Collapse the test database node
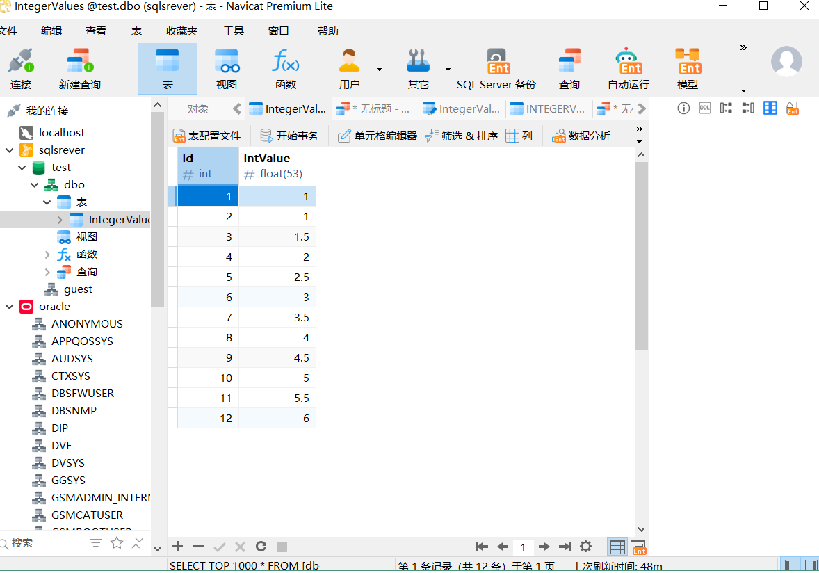This screenshot has width=819, height=573. point(22,167)
